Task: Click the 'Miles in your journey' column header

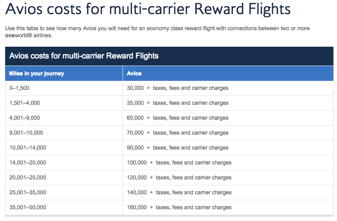Action: [x=64, y=73]
